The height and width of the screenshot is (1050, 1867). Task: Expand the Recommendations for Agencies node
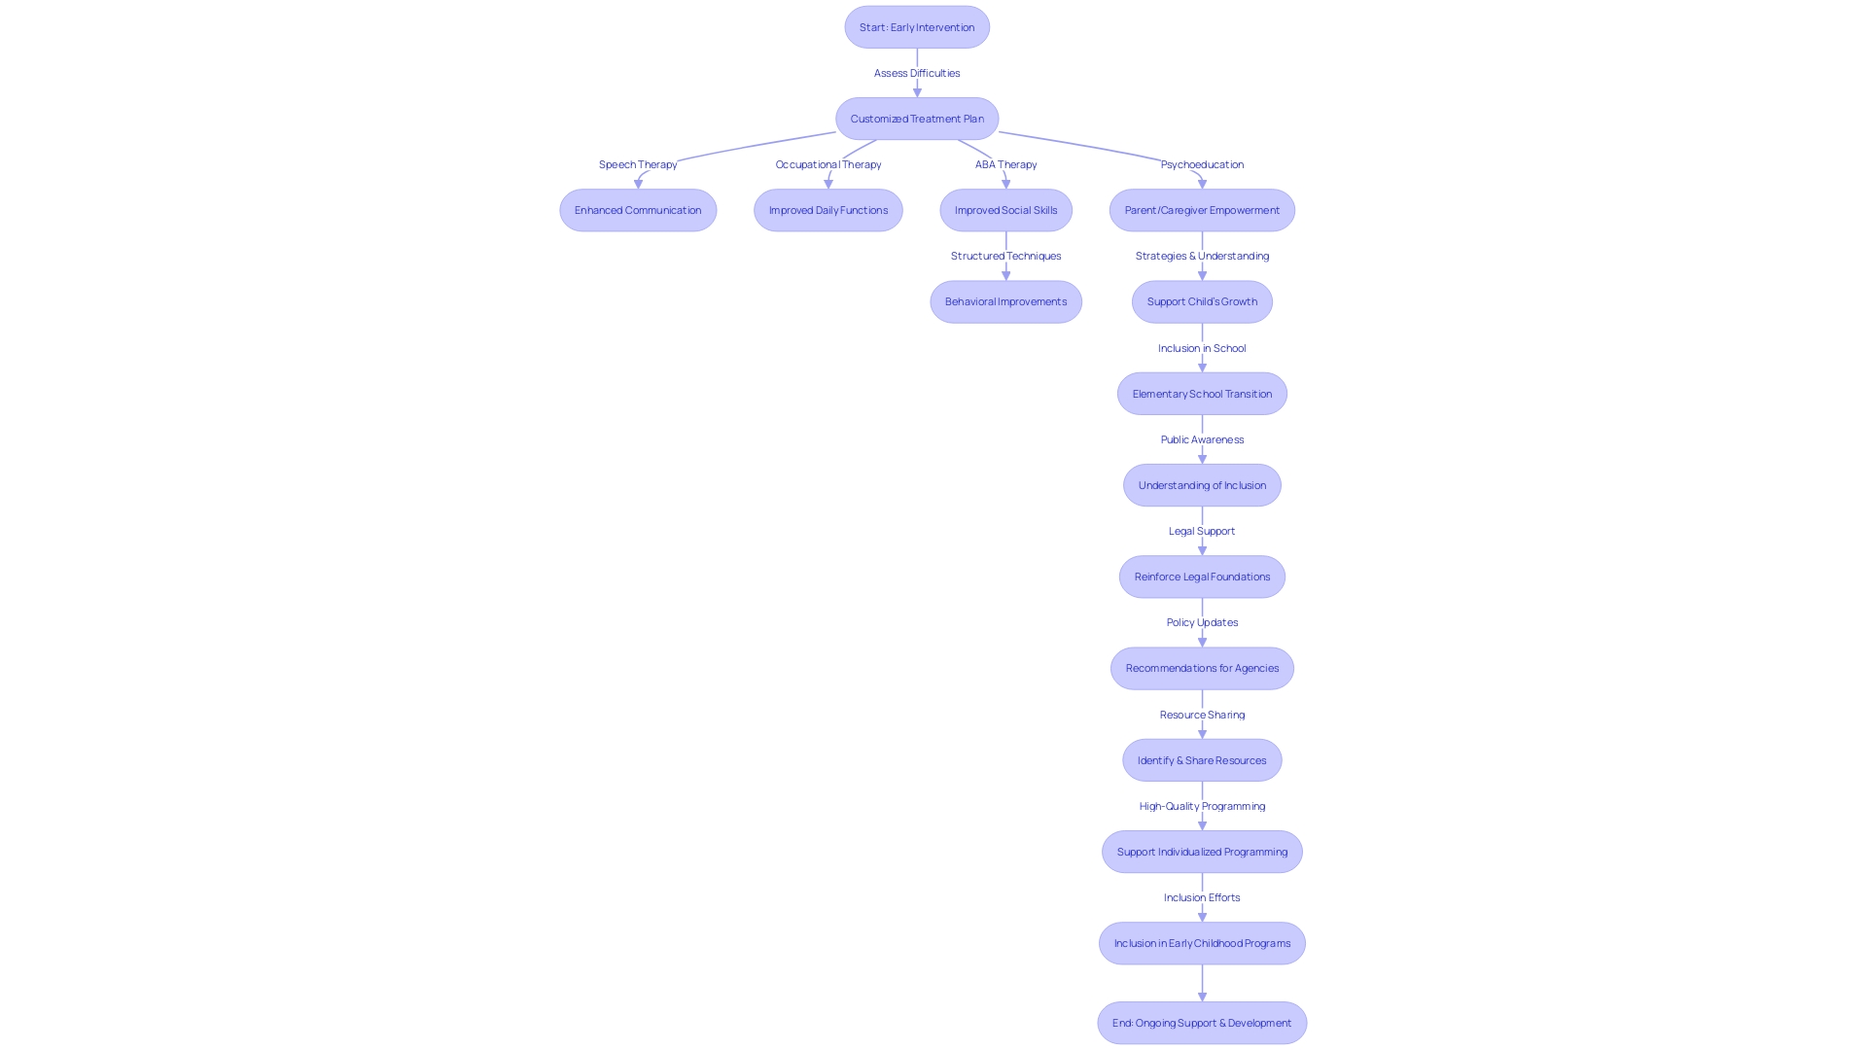click(x=1202, y=667)
